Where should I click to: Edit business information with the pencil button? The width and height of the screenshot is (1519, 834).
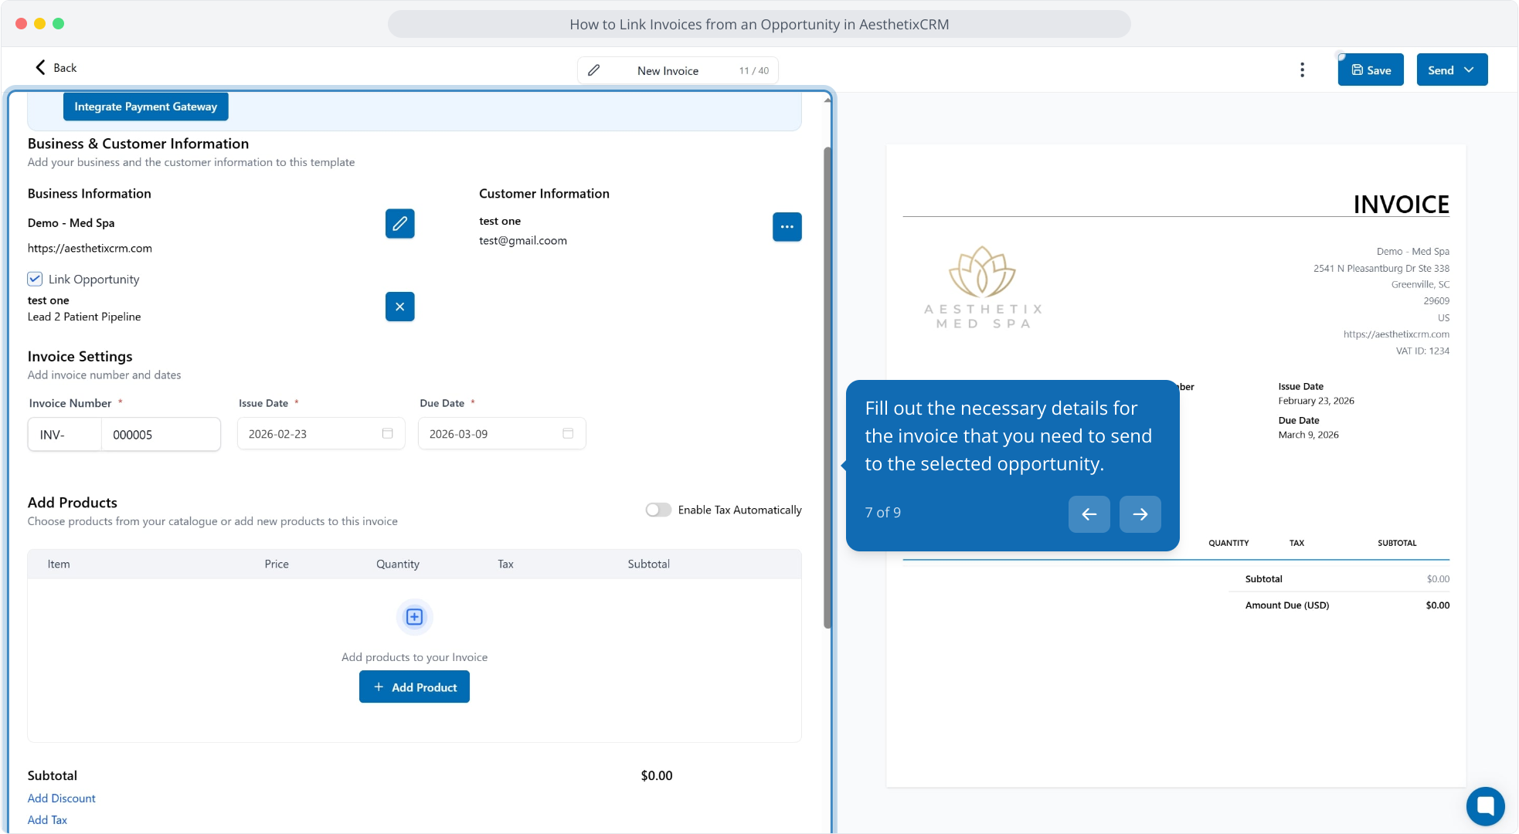[x=399, y=224]
